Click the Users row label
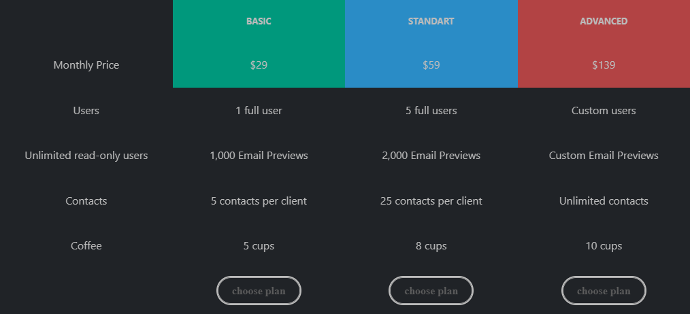 click(86, 110)
